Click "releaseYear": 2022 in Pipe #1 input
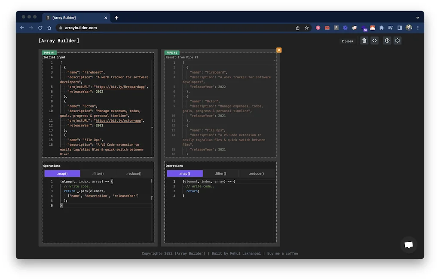440x280 pixels. click(86, 92)
